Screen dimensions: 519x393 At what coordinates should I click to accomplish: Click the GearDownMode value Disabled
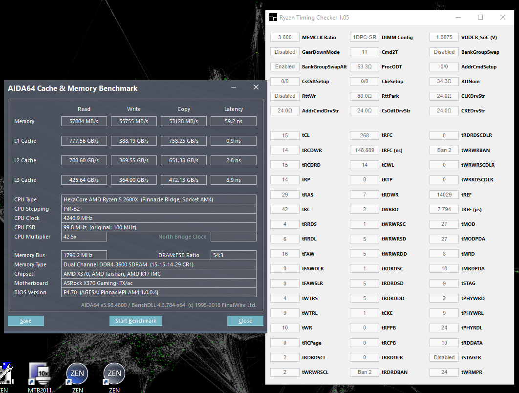284,52
